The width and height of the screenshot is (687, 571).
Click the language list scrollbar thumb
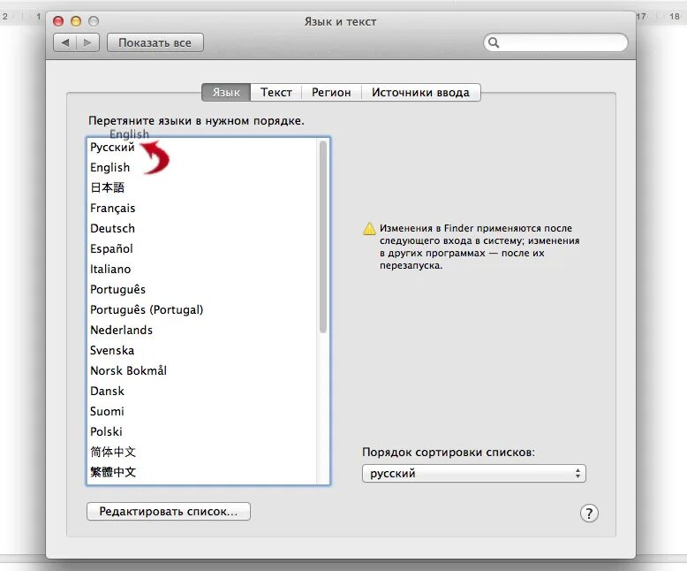[323, 237]
